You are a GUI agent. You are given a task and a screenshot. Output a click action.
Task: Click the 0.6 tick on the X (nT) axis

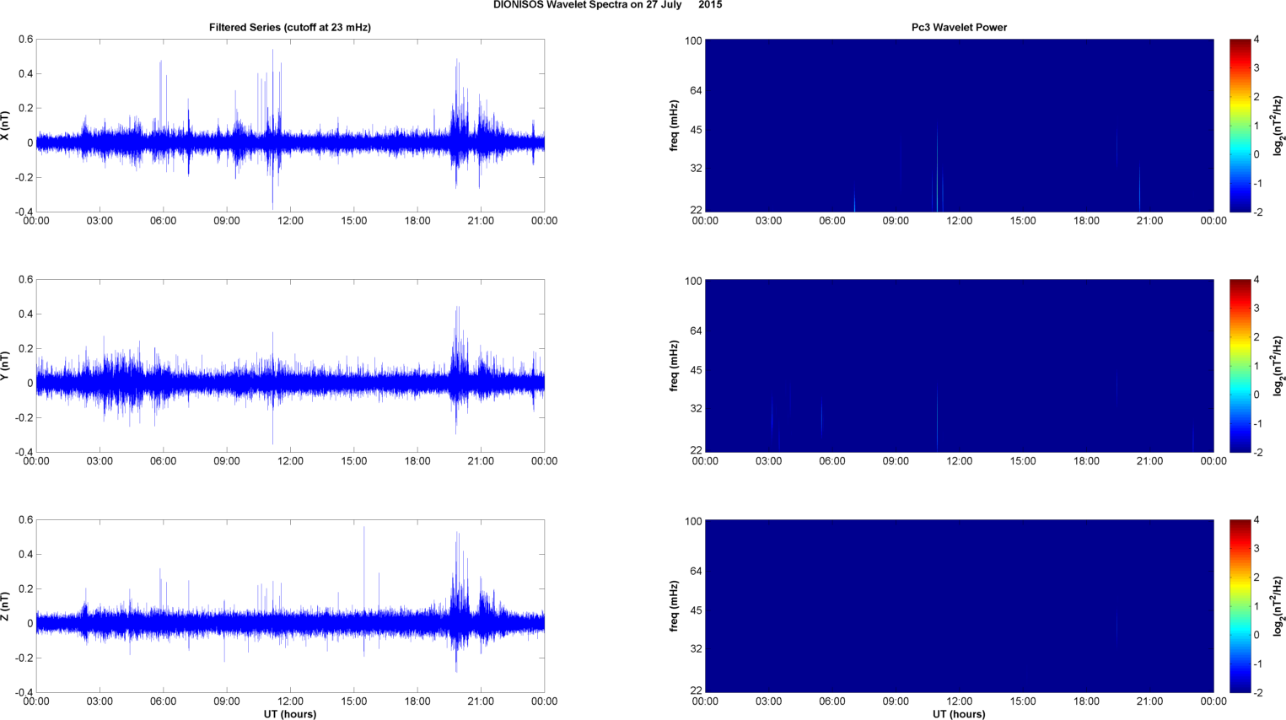[25, 40]
